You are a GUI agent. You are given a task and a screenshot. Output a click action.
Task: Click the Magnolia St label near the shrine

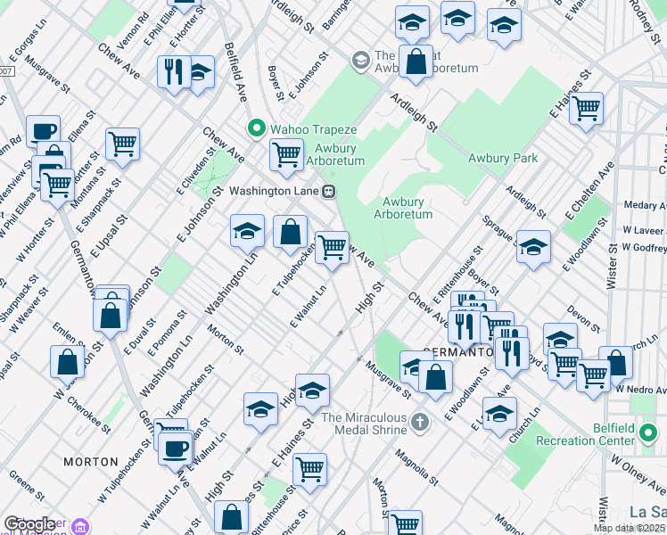click(x=416, y=467)
